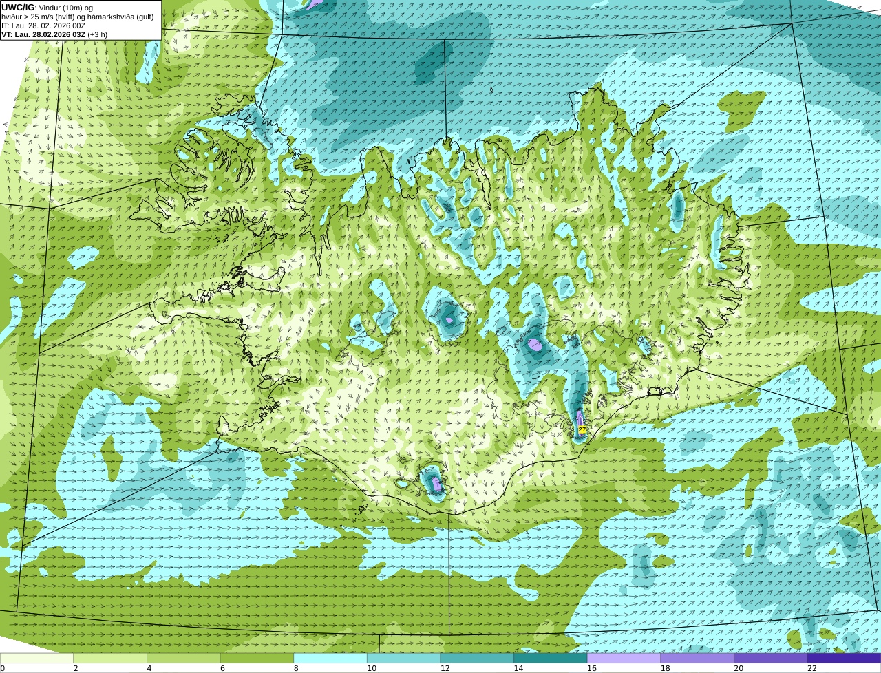Viewport: 881px width, 673px height.
Task: Pick the 10–12 m/s color swatch
Action: (x=404, y=658)
